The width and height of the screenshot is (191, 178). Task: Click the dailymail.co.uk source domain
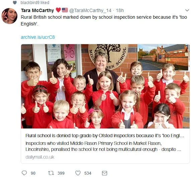[x=40, y=157]
